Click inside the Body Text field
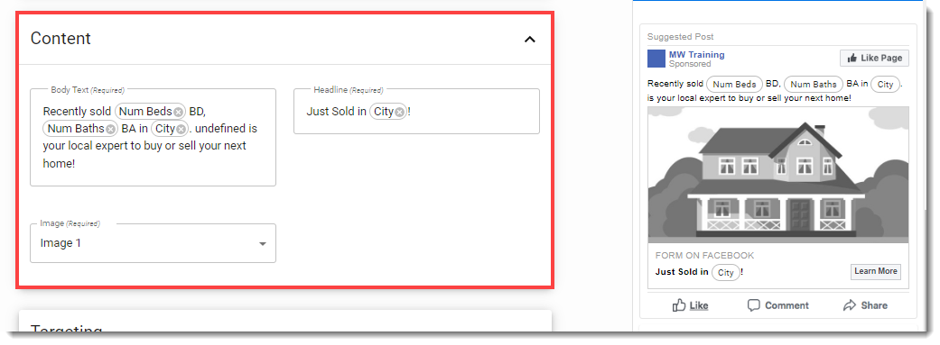This screenshot has width=940, height=345. 153,138
